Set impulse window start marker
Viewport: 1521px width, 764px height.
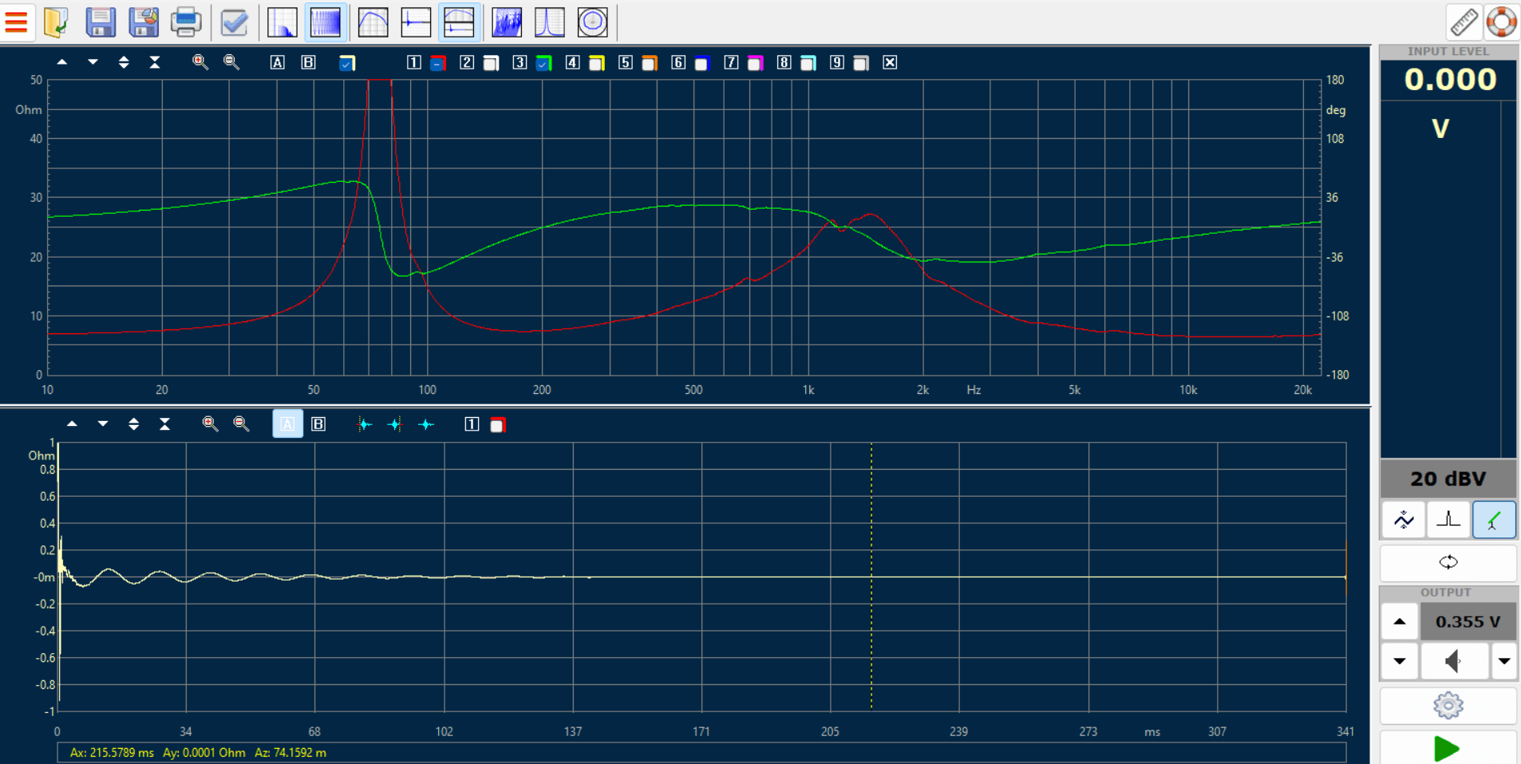365,424
